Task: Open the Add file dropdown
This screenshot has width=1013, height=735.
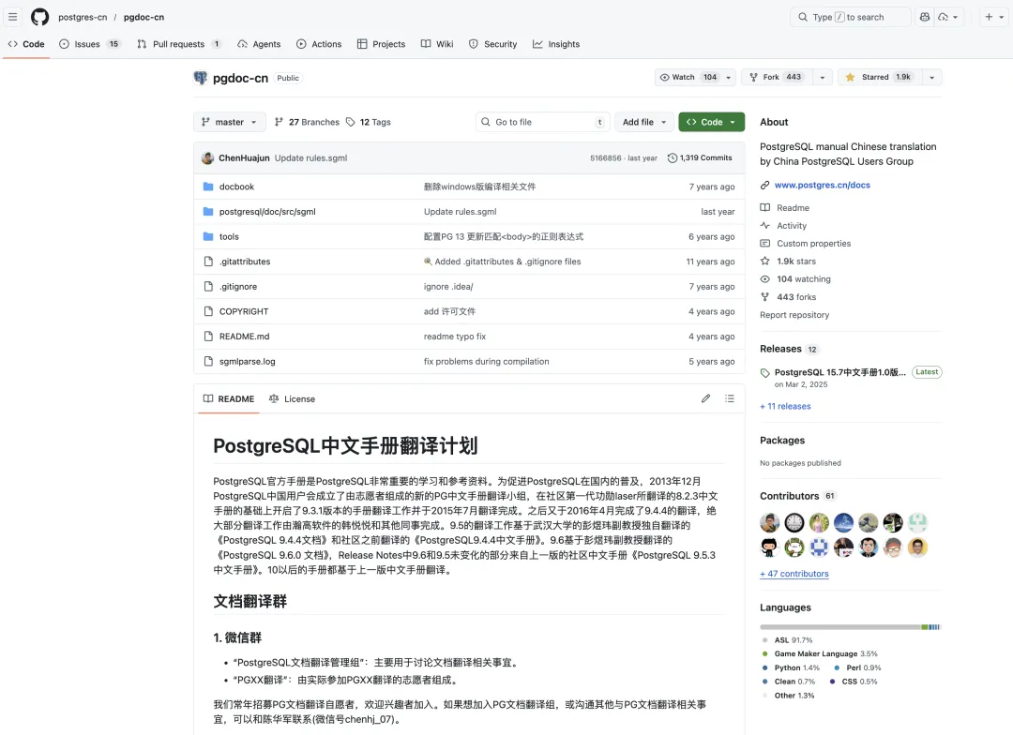Action: [x=643, y=122]
